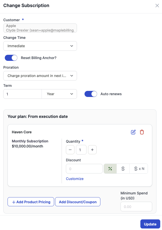Select the dollar x N discount type
Image resolution: width=162 pixels, height=230 pixels.
(139, 169)
